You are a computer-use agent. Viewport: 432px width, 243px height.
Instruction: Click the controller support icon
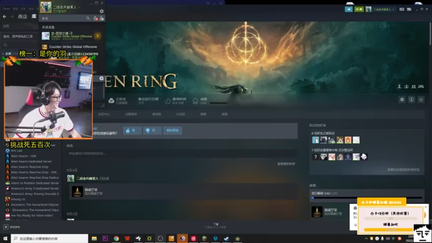tap(421, 86)
